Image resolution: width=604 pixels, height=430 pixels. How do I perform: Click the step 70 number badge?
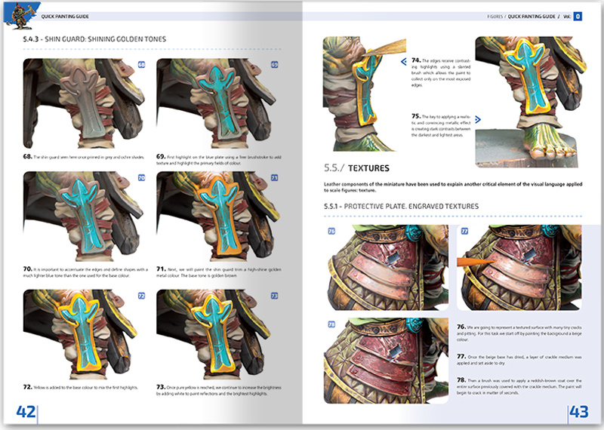click(x=141, y=177)
